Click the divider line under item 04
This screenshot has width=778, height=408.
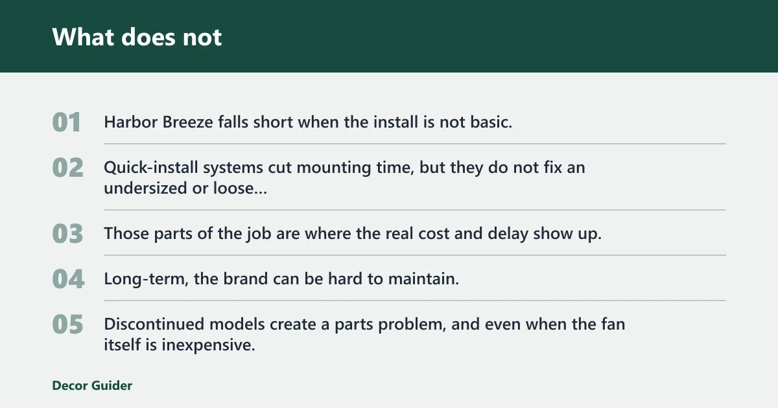coord(415,300)
